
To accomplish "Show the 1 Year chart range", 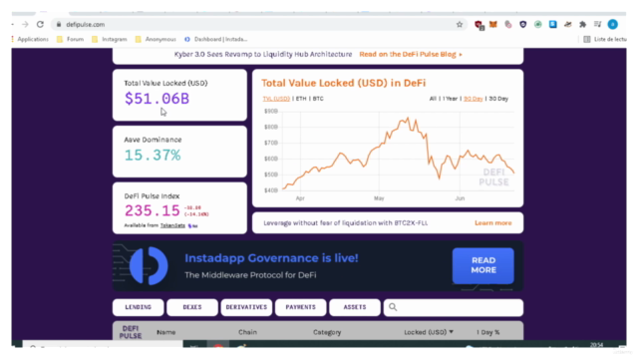I will (450, 99).
